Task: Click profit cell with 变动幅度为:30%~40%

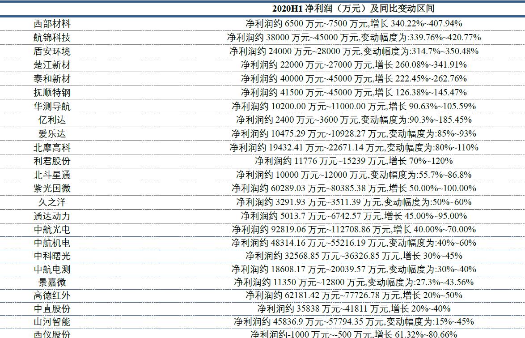Action: pyautogui.click(x=354, y=269)
